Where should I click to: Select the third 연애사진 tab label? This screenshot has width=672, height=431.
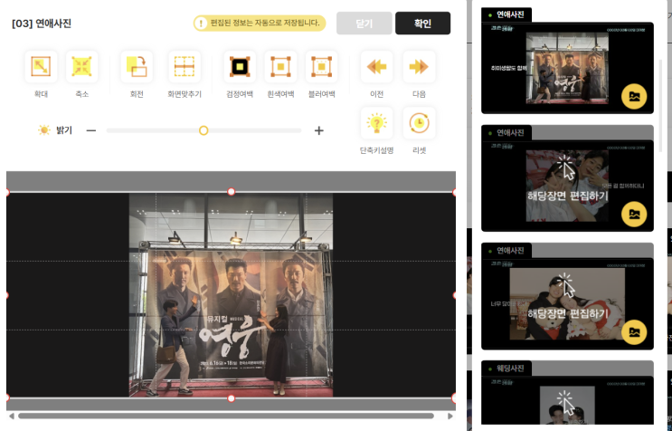tap(506, 251)
